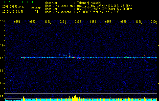
Task: Click the 0.6 kHz axis label
Action: 2,96
